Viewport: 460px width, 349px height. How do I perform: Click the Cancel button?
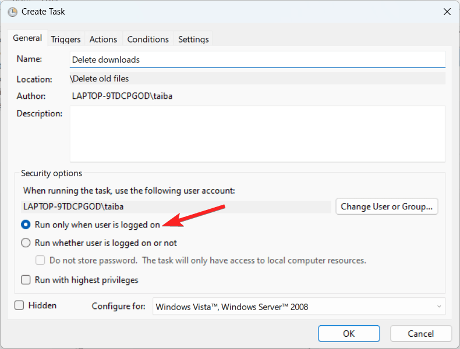click(x=420, y=333)
